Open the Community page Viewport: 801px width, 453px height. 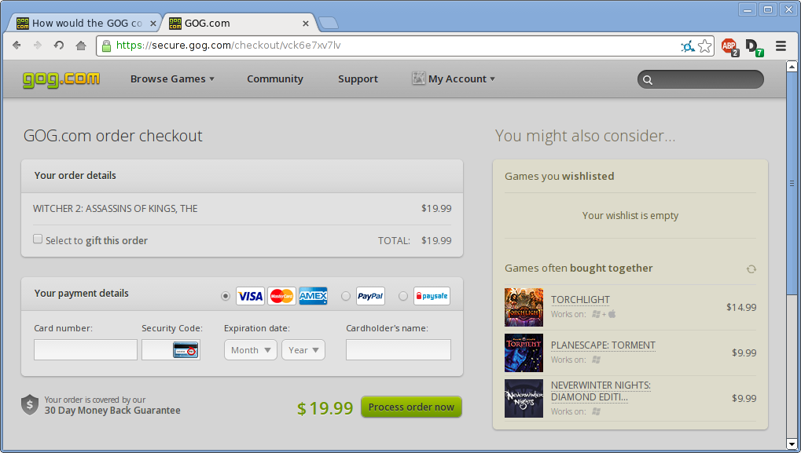click(x=275, y=79)
